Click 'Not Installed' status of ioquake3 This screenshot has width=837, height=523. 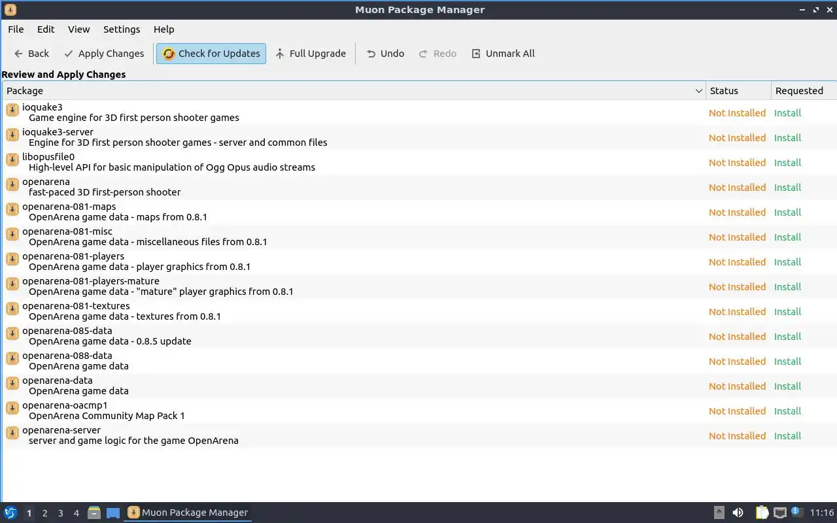737,113
